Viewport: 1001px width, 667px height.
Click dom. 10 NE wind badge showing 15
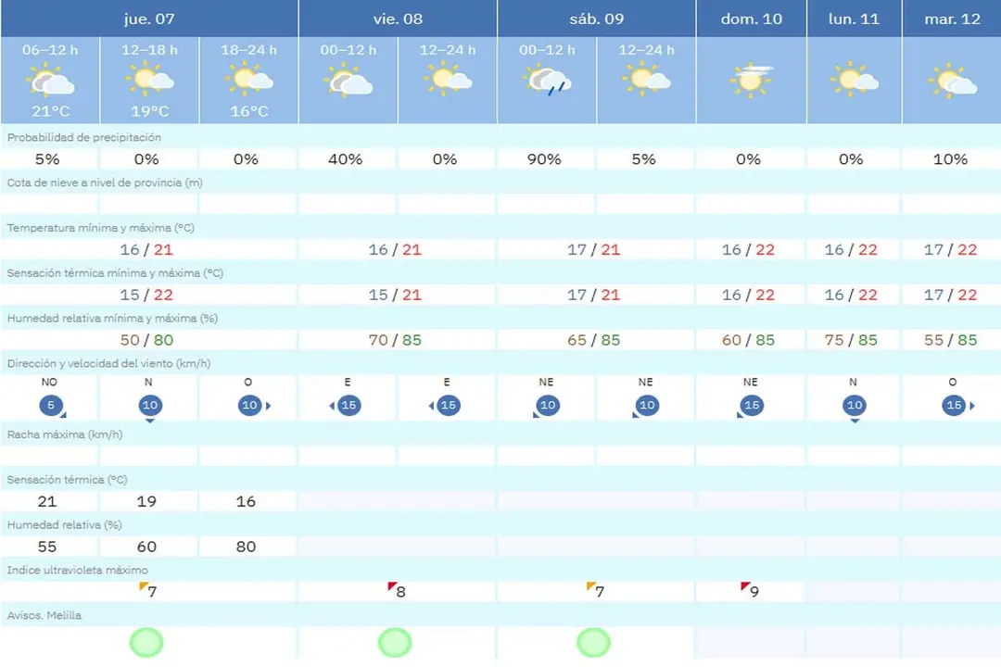(x=751, y=406)
